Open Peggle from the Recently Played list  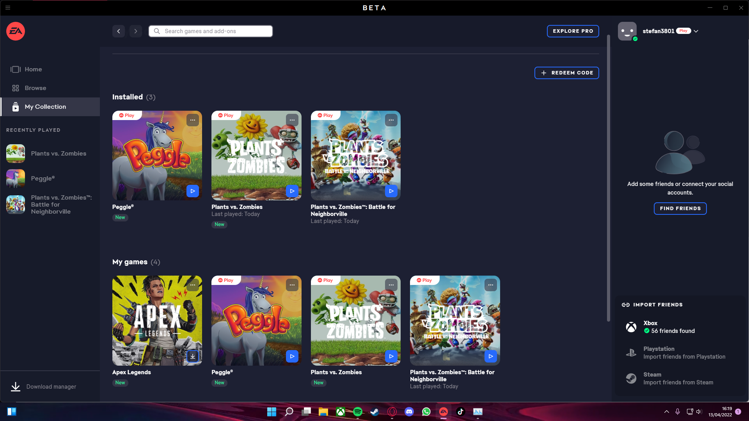click(x=50, y=179)
